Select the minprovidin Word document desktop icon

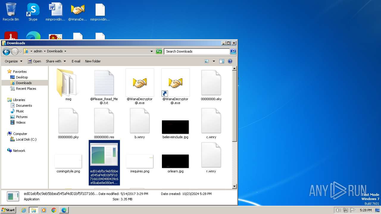click(55, 12)
